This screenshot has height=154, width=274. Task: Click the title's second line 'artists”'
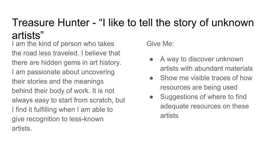point(28,35)
